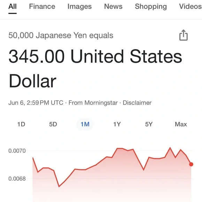
Task: Open the Videos search tab
Action: (191, 6)
